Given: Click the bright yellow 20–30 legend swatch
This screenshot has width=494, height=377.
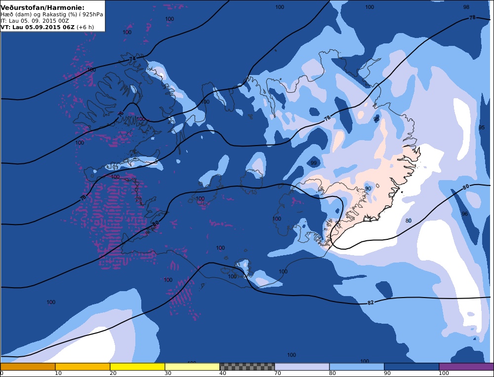Looking at the screenshot, I should pos(137,367).
